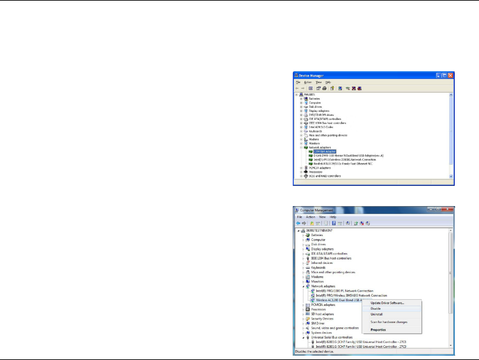Choose Update Driver Software from context menu
This screenshot has height=360, width=479.
[x=392, y=303]
